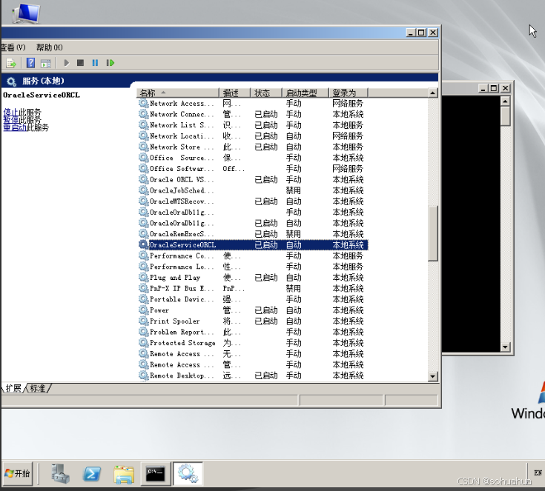The image size is (545, 491).
Task: Click console window scrollbar down arrow
Action: click(505, 347)
